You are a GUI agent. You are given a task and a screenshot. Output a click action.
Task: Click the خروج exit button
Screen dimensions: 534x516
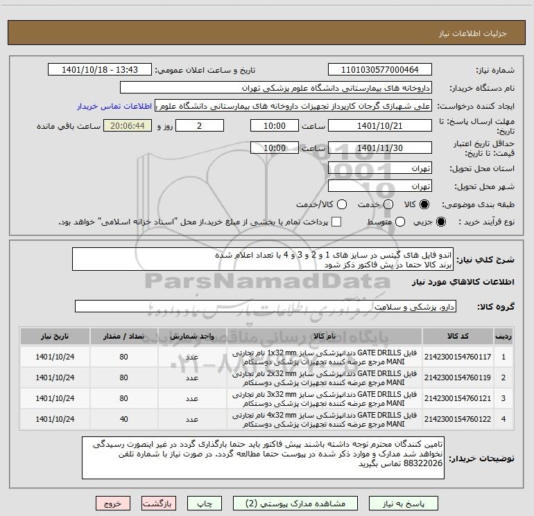pyautogui.click(x=113, y=504)
